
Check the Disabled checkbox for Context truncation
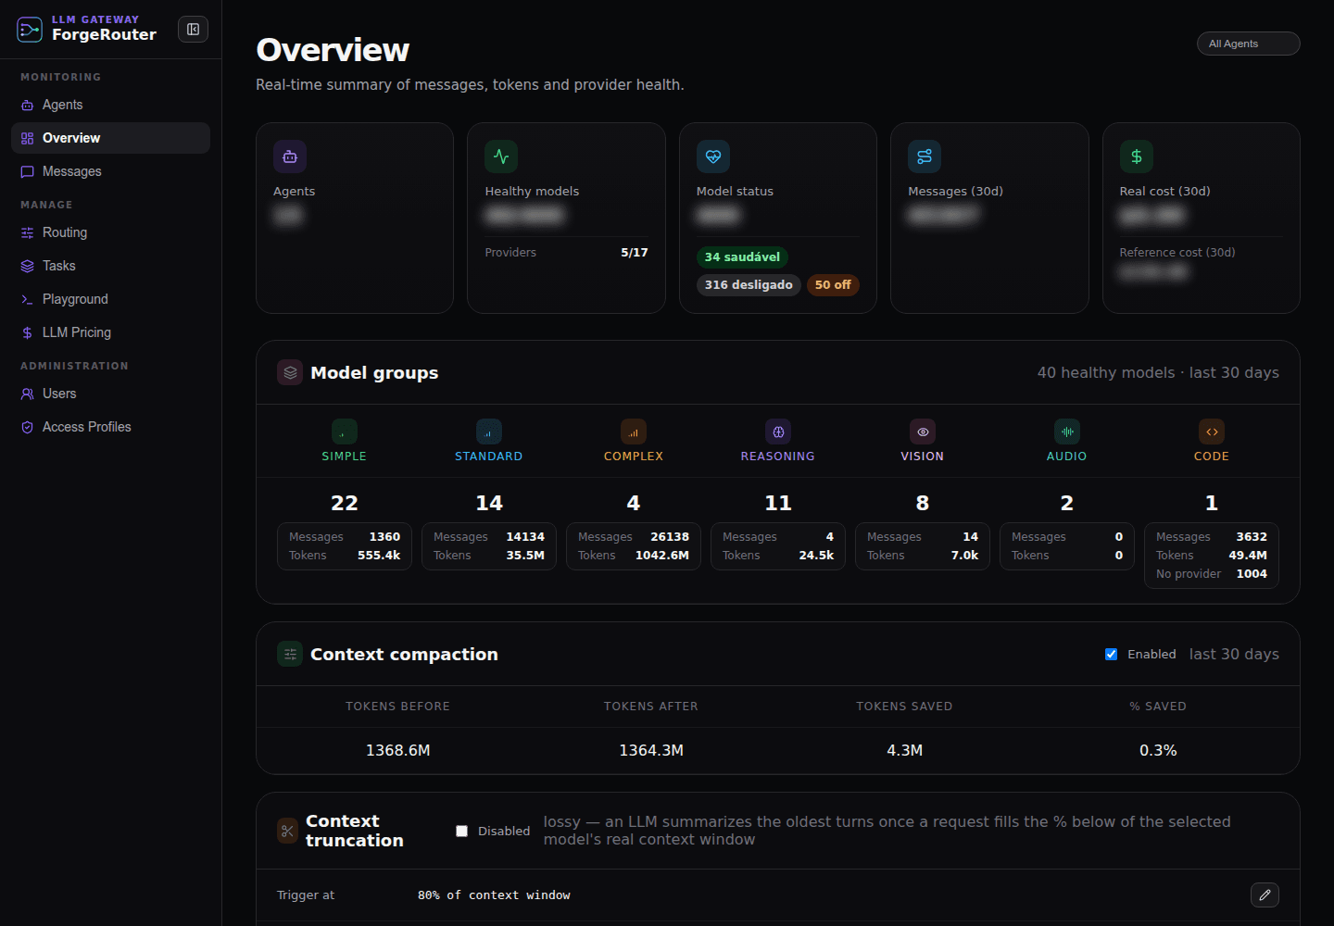click(461, 831)
